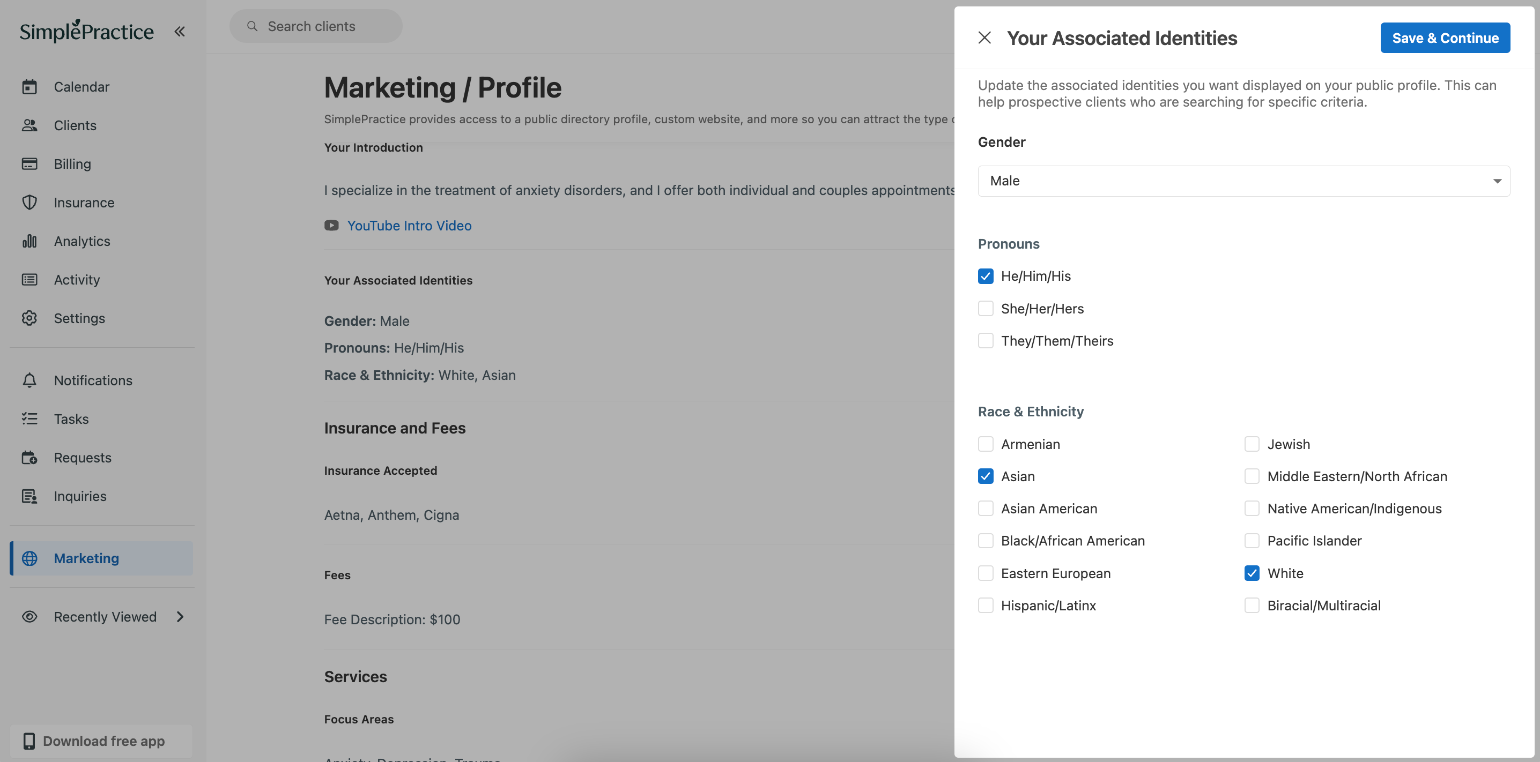The image size is (1540, 762).
Task: Click the phone icon by Download free app
Action: tap(29, 741)
